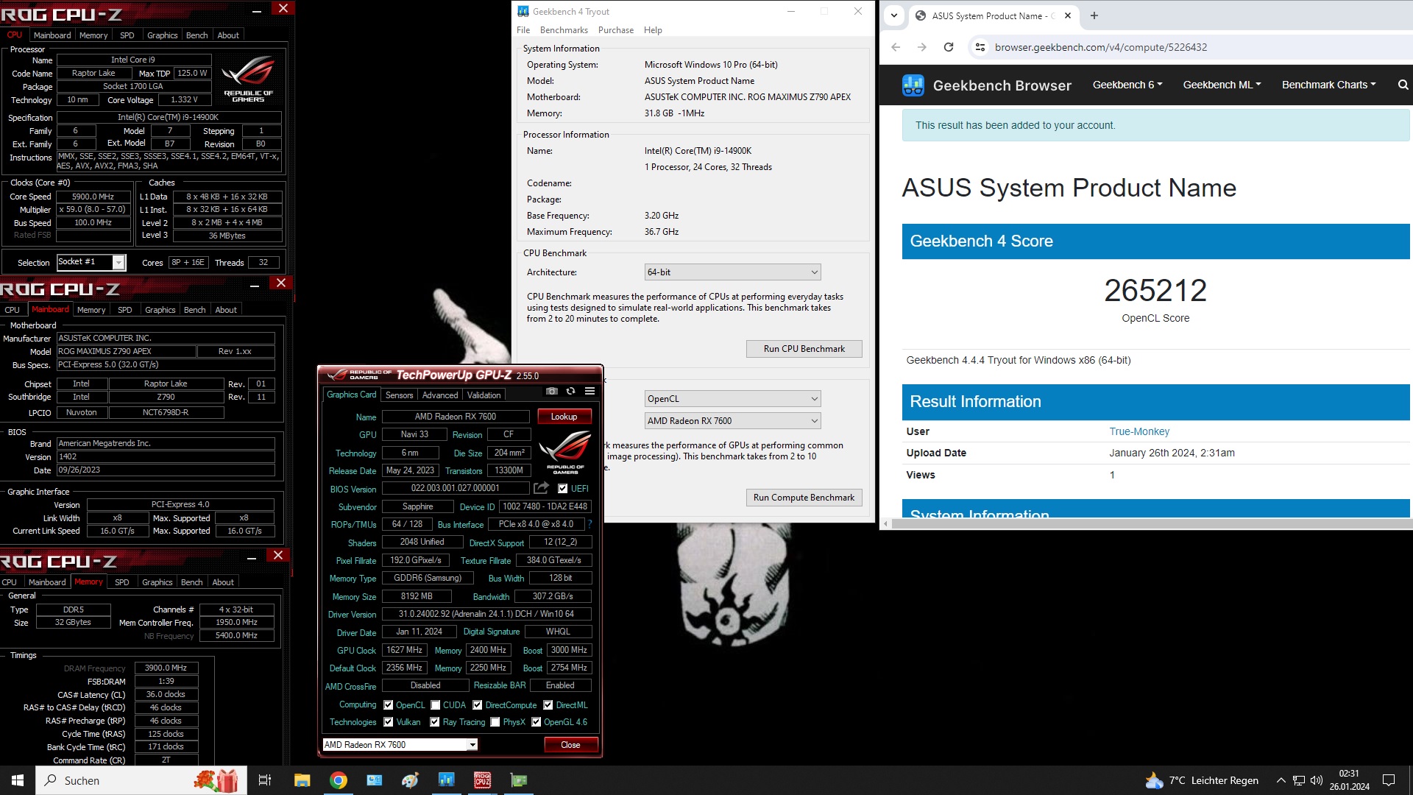
Task: Open the notification center icon
Action: tap(1389, 780)
